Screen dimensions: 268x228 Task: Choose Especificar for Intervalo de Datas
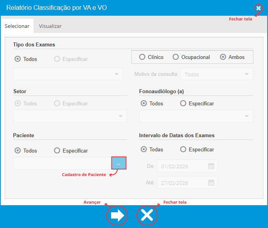[x=183, y=149]
